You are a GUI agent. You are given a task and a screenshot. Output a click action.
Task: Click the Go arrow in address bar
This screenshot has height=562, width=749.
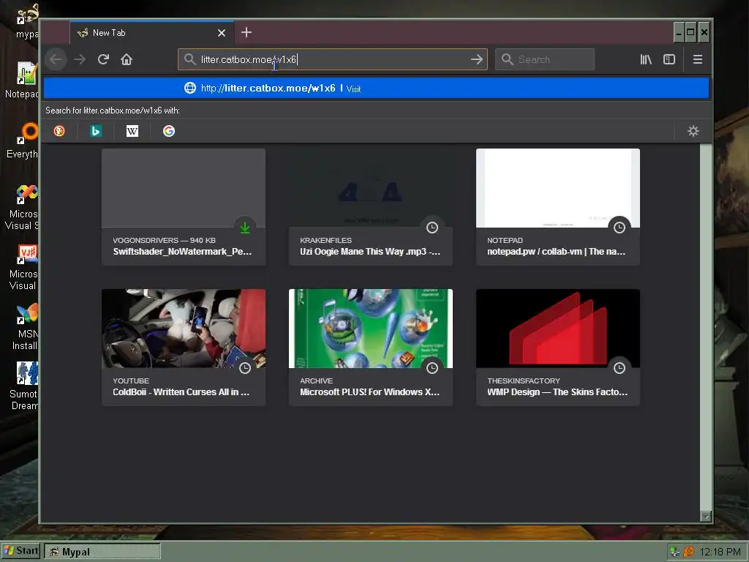click(476, 59)
